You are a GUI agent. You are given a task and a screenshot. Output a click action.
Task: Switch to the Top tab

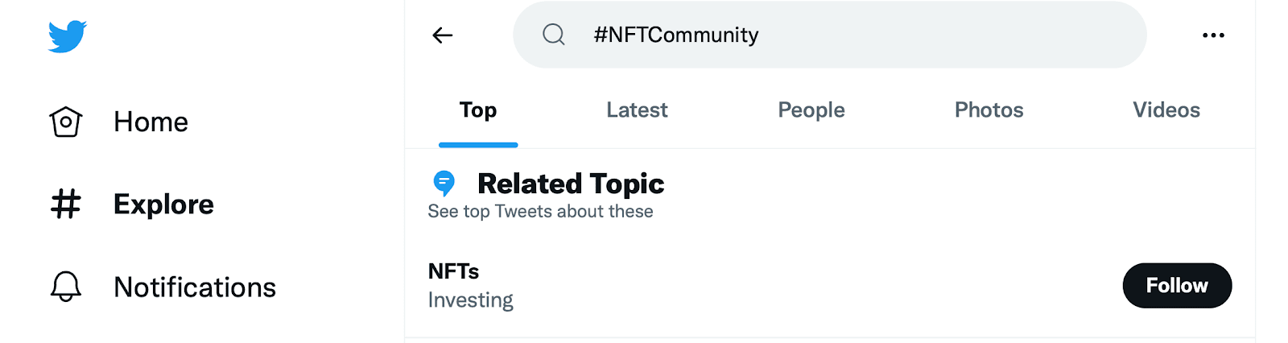pos(478,110)
